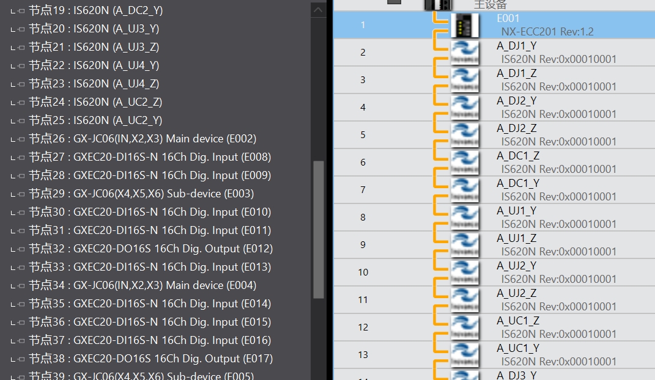
Task: Click node icon beside 节点32 Dig. Output E012
Action: click(x=21, y=250)
